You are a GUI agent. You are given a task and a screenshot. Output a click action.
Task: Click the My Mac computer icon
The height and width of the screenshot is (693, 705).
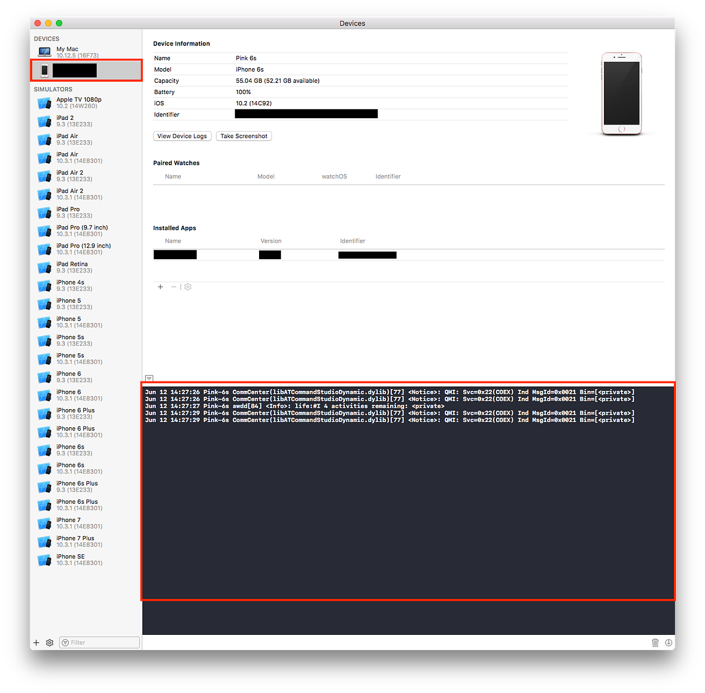(44, 52)
